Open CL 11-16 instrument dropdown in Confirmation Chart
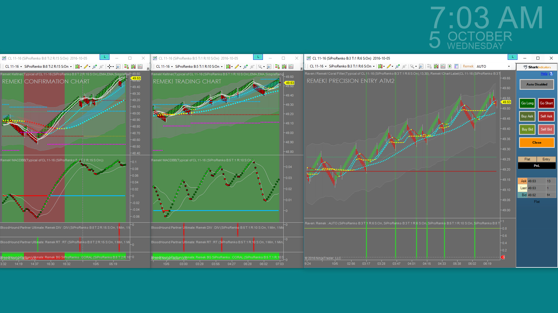This screenshot has height=313, width=558. pos(13,67)
